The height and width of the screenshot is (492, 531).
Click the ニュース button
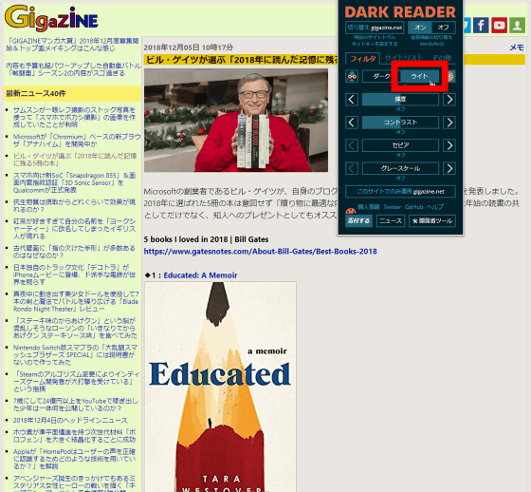391,221
